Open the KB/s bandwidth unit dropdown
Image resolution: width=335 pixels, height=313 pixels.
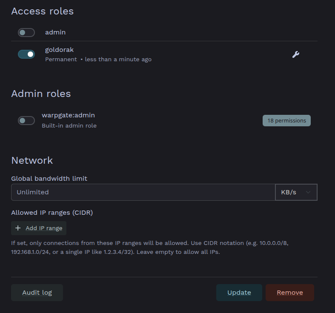coord(296,192)
